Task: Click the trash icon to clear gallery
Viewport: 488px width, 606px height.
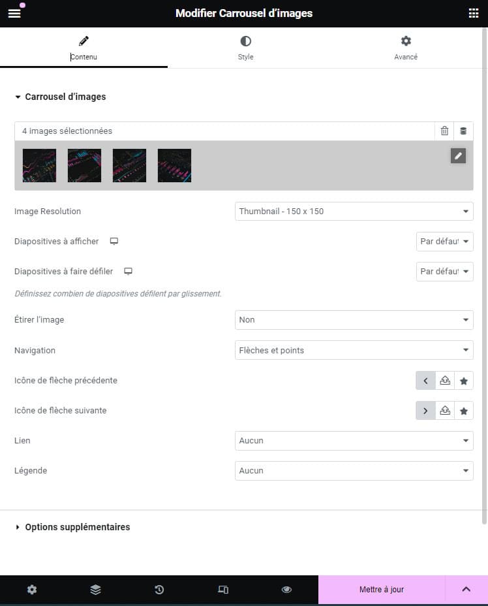Action: (444, 131)
